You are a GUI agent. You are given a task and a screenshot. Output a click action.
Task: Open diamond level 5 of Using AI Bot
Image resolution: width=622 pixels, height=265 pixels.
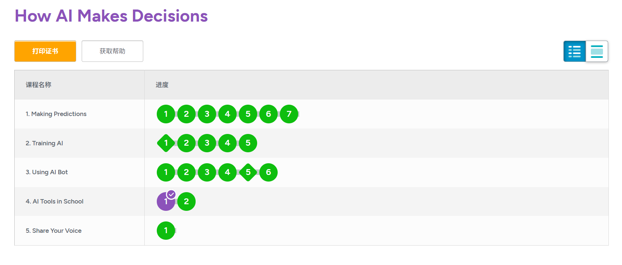coord(248,172)
